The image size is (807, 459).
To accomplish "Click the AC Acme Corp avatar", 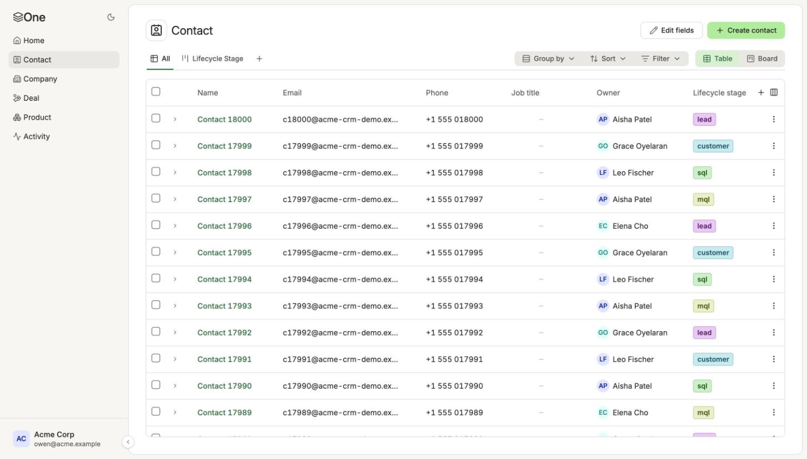I will click(x=21, y=439).
